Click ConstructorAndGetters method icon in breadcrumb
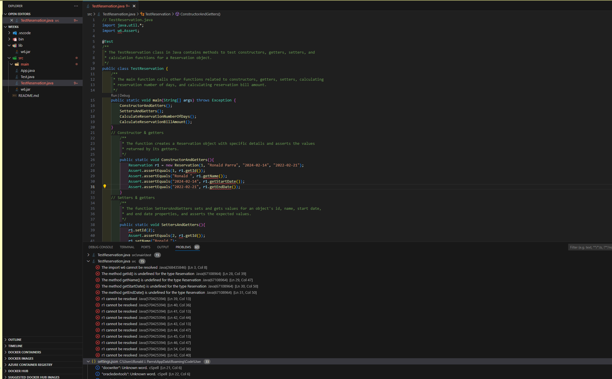Viewport: 612px width, 379px height. [x=177, y=14]
